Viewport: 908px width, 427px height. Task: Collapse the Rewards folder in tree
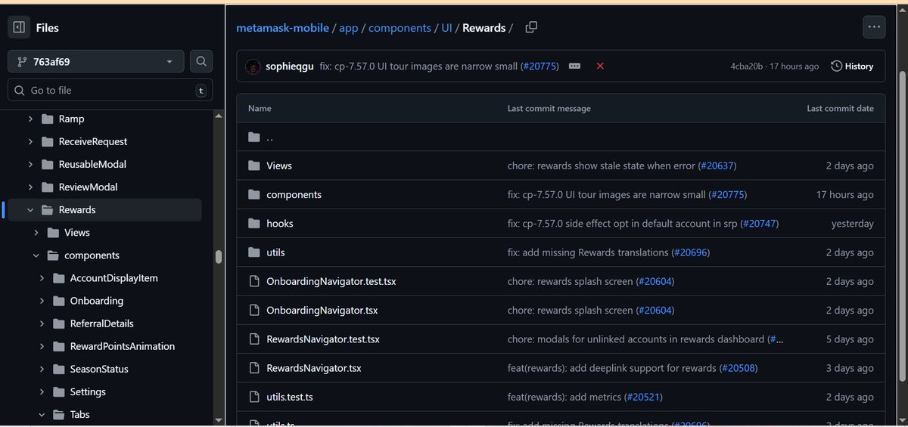31,210
